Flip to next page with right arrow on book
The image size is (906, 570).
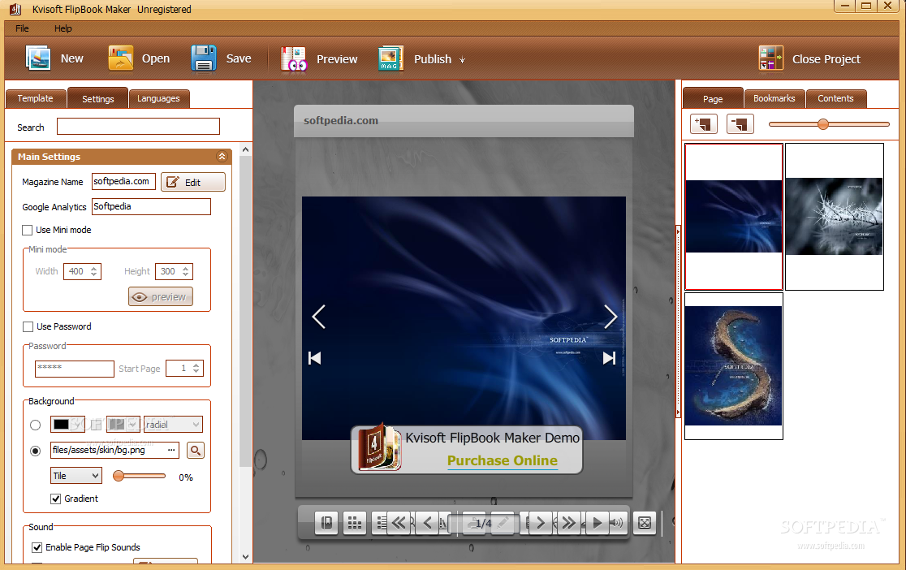click(x=610, y=317)
